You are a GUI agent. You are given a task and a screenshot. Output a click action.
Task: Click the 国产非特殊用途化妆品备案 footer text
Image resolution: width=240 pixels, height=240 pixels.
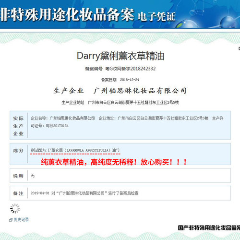click(x=209, y=228)
